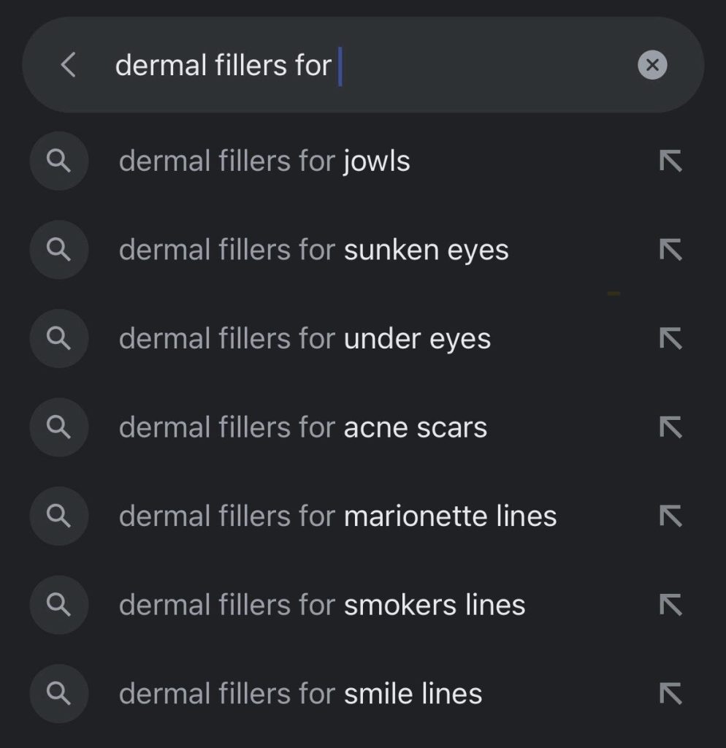Tap search icon beside smile lines suggestion
This screenshot has height=748, width=726.
click(x=59, y=693)
